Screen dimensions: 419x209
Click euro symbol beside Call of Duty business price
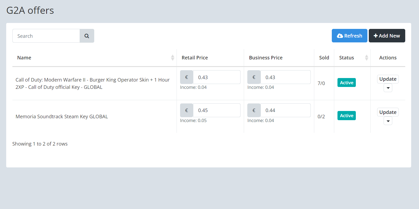pyautogui.click(x=254, y=77)
